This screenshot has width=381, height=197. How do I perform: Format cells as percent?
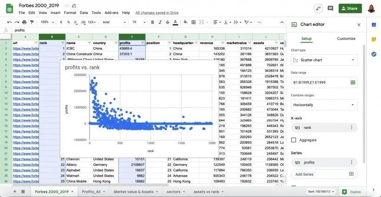click(x=68, y=22)
